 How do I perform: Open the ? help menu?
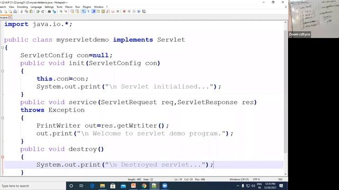pos(107,7)
